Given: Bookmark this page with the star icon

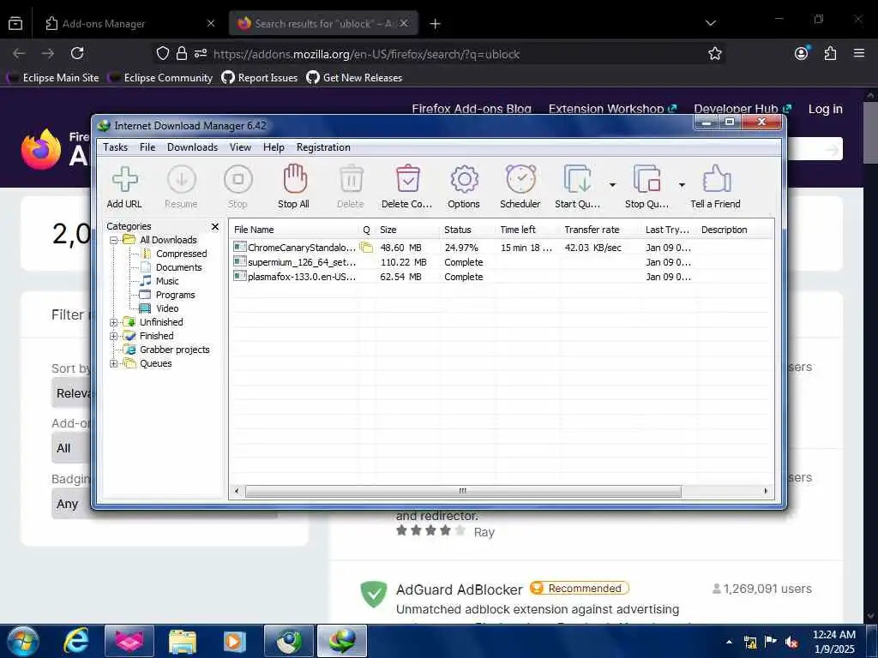Looking at the screenshot, I should pos(715,54).
